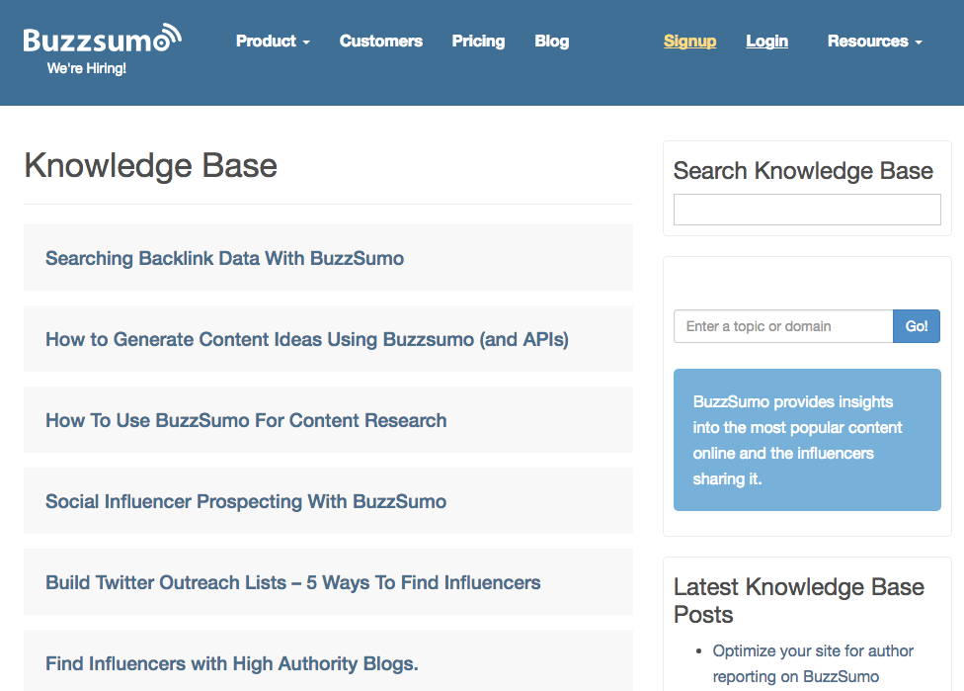Visit the Blog from navigation
Screen dimensions: 964x691
click(551, 42)
